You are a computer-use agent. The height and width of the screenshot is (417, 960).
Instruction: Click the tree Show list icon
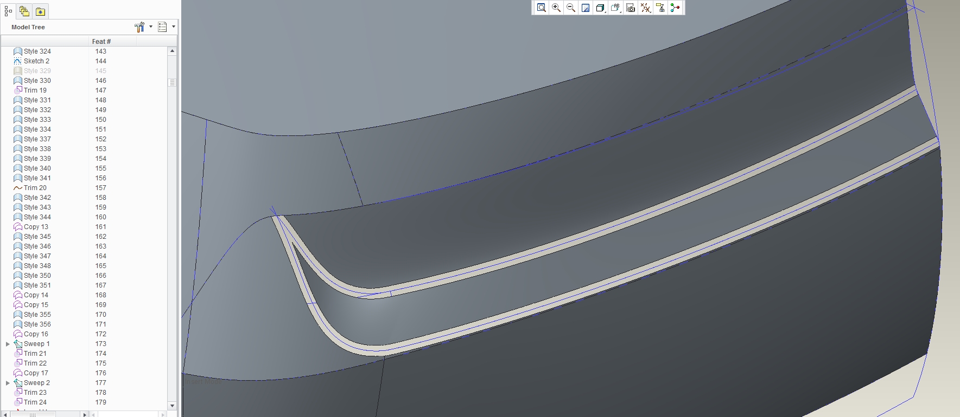162,27
